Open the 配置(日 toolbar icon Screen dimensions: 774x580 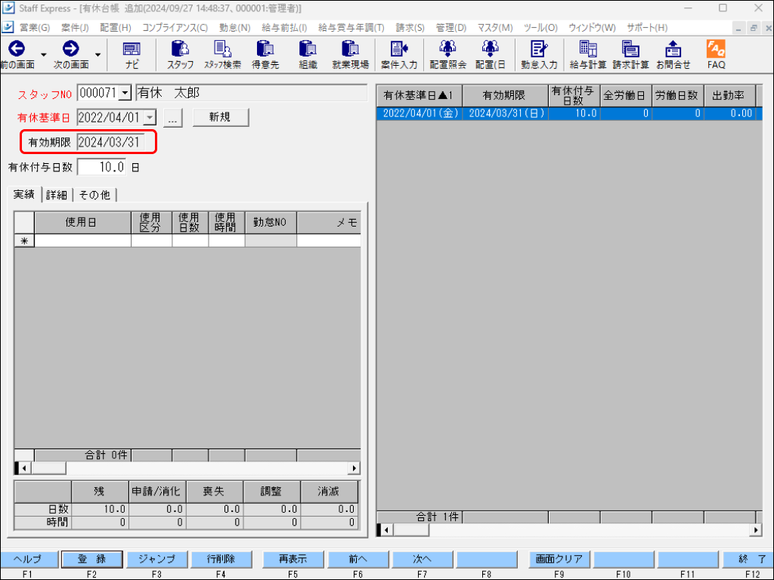point(490,54)
